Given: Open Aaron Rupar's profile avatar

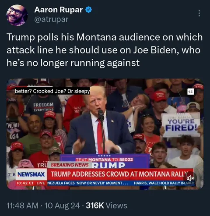Looking at the screenshot, I should click(x=17, y=15).
